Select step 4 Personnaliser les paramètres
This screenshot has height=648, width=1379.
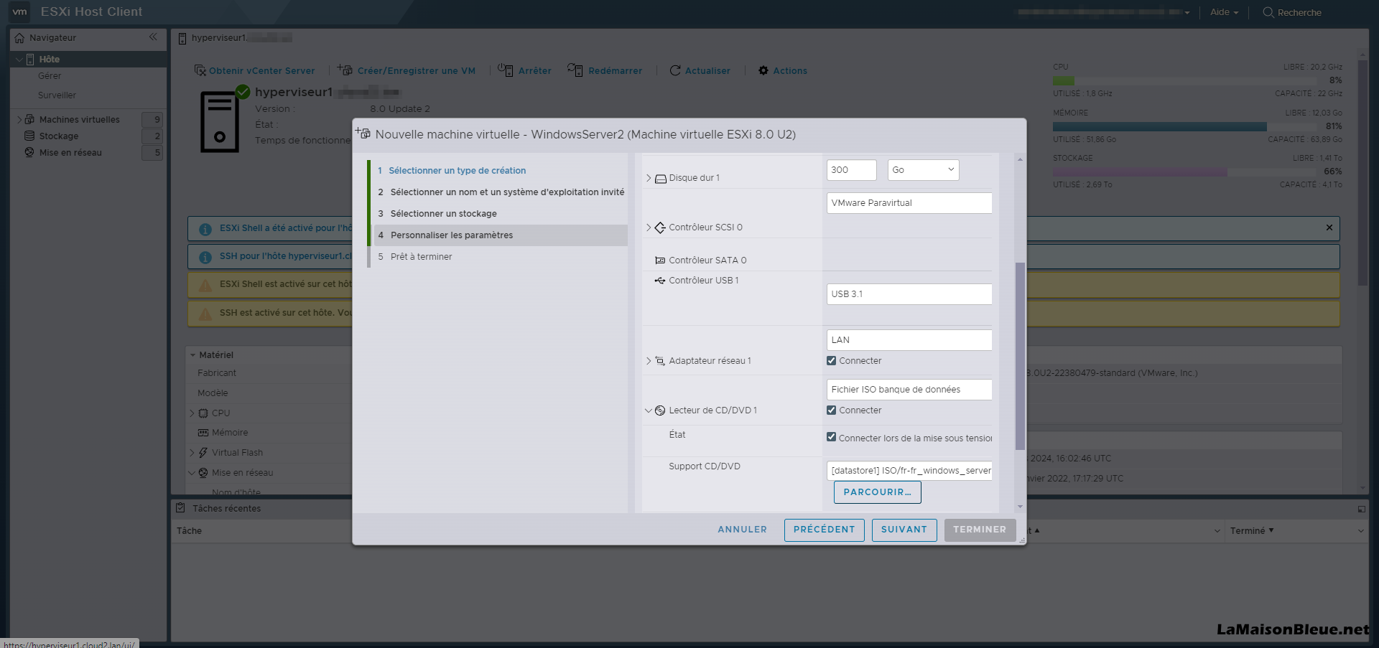(x=501, y=235)
